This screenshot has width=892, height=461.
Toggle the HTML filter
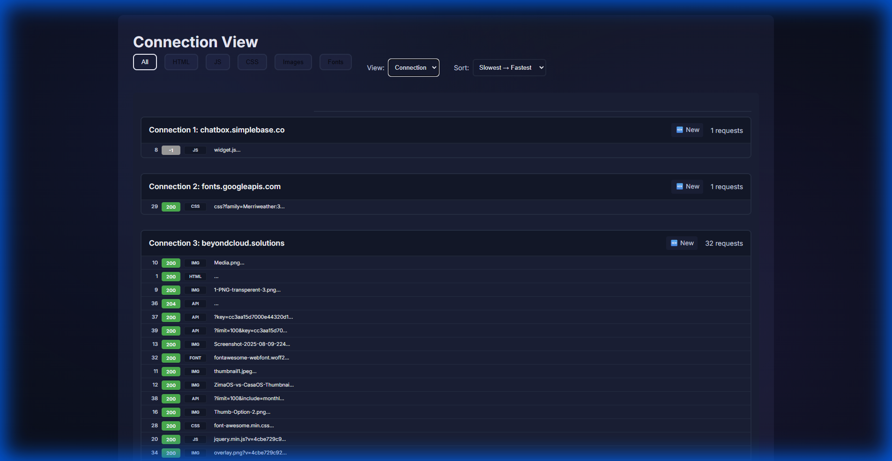(181, 61)
